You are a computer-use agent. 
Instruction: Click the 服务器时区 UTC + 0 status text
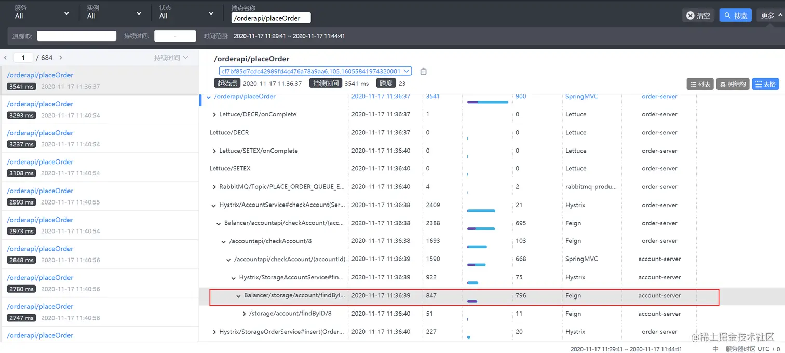coord(753,349)
